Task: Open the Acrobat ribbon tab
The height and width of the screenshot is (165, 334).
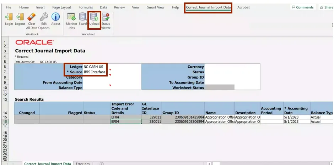Action: coord(243,7)
